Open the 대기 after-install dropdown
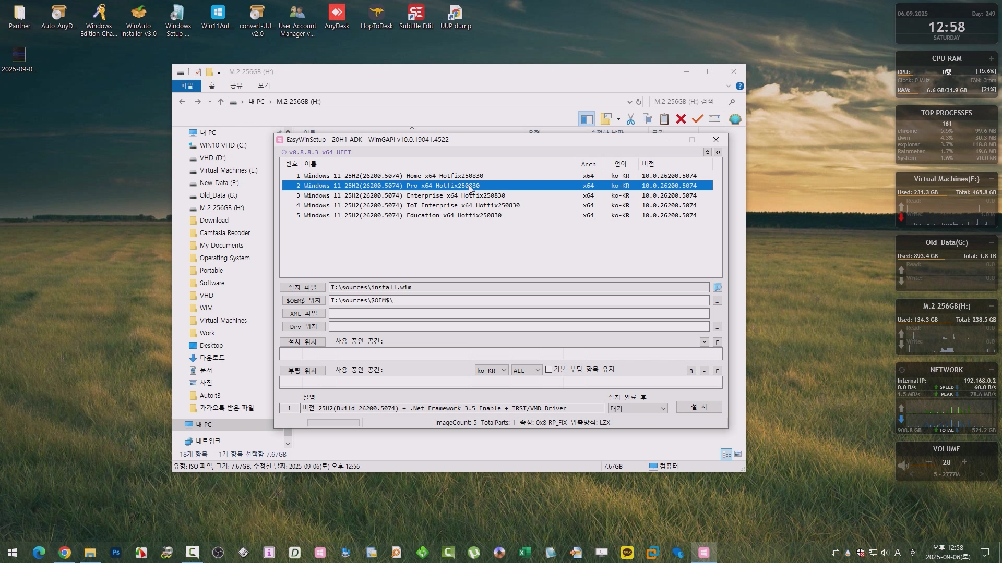 coord(638,408)
